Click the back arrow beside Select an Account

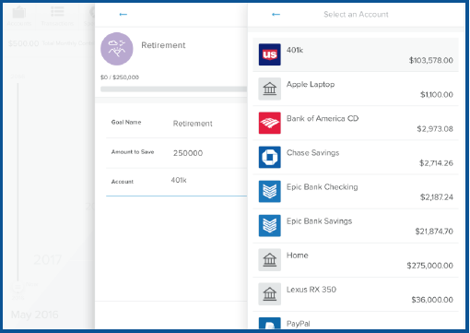[x=276, y=14]
